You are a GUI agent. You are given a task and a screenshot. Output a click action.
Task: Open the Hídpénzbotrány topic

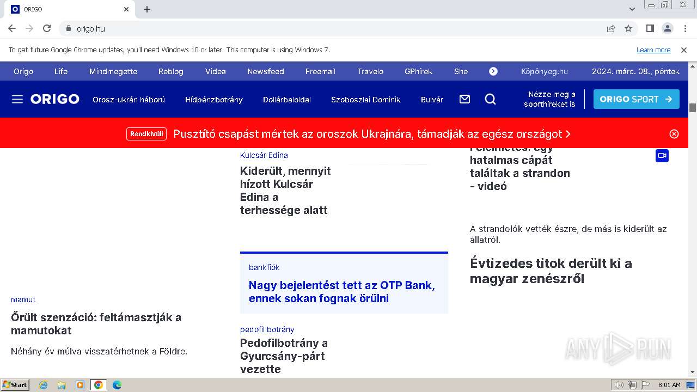[x=214, y=100]
